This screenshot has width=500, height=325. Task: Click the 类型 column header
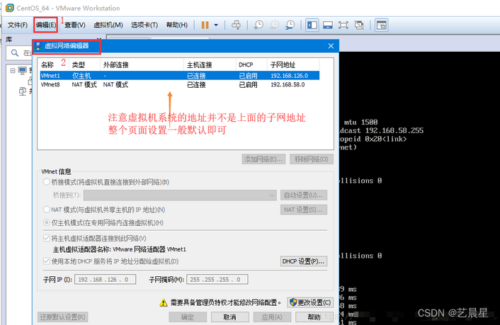tap(79, 64)
